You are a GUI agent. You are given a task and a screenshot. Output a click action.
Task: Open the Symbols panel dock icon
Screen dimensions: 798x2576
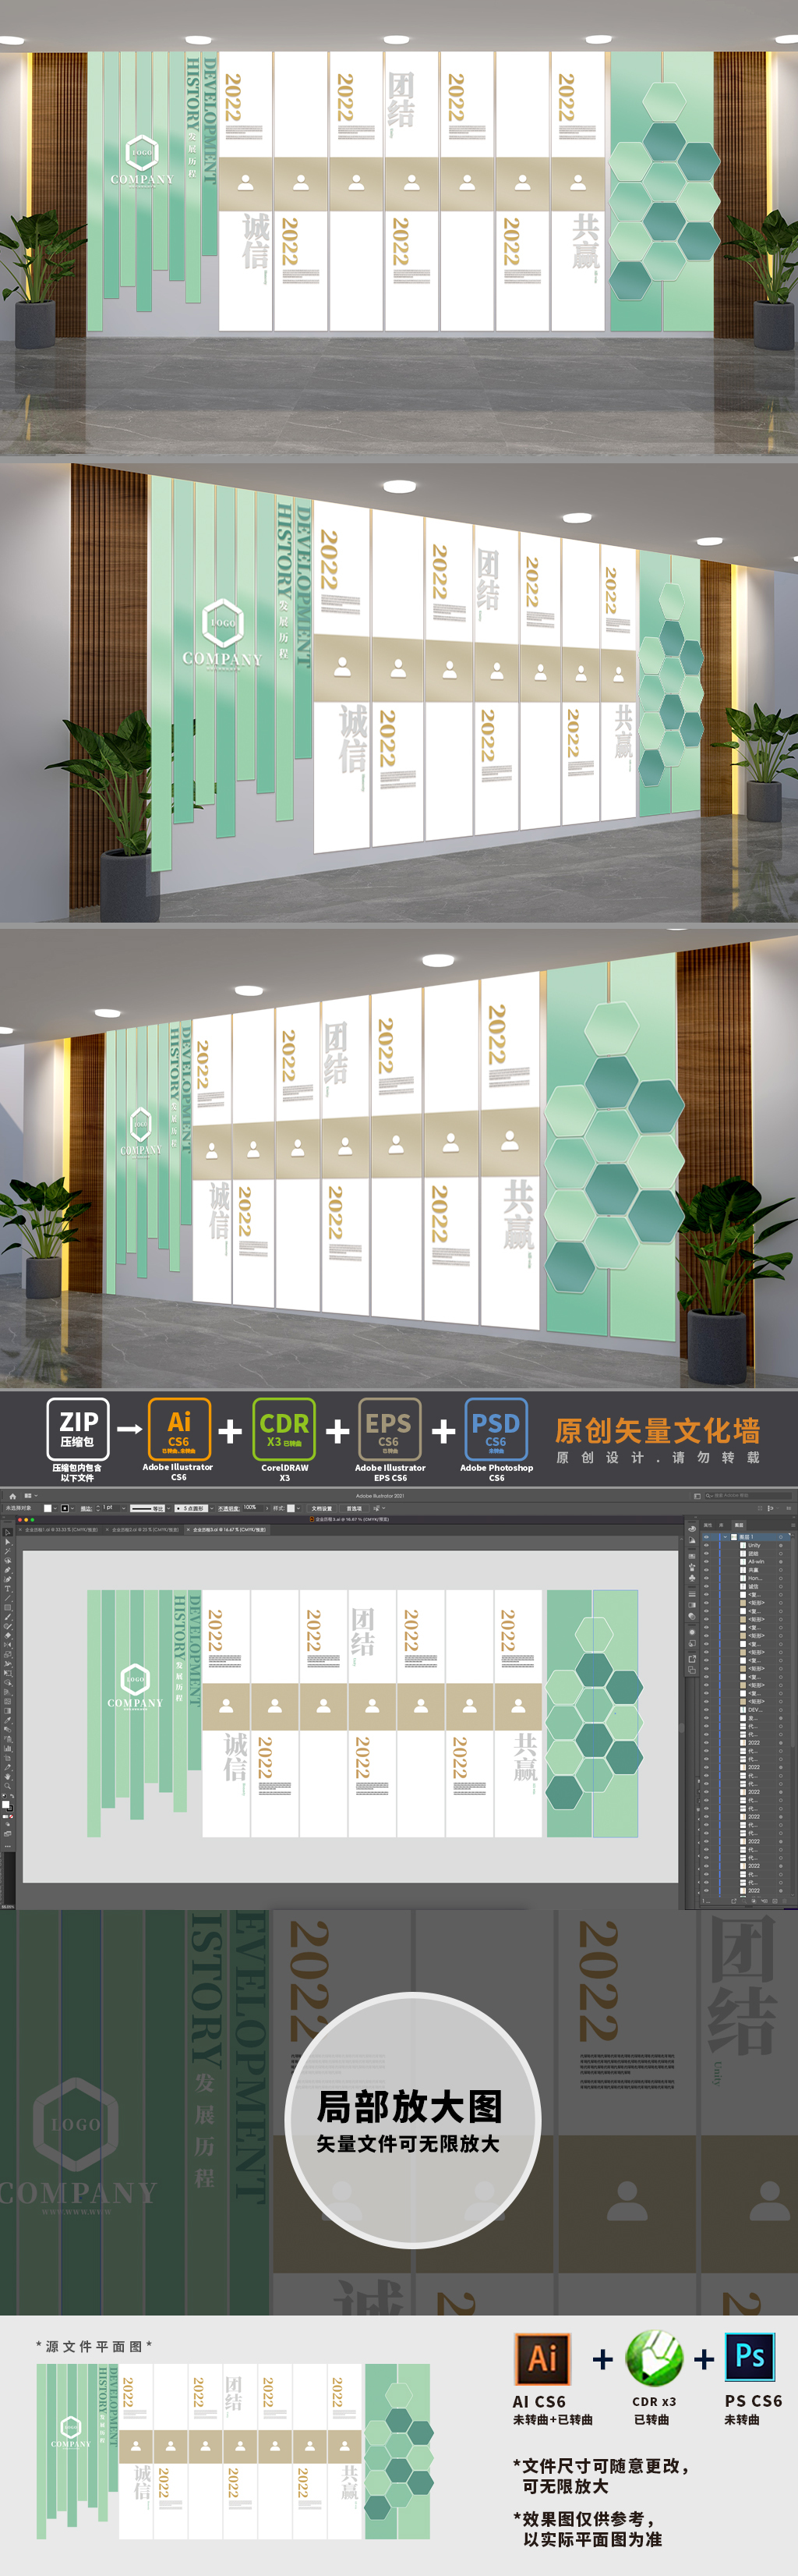(692, 1579)
